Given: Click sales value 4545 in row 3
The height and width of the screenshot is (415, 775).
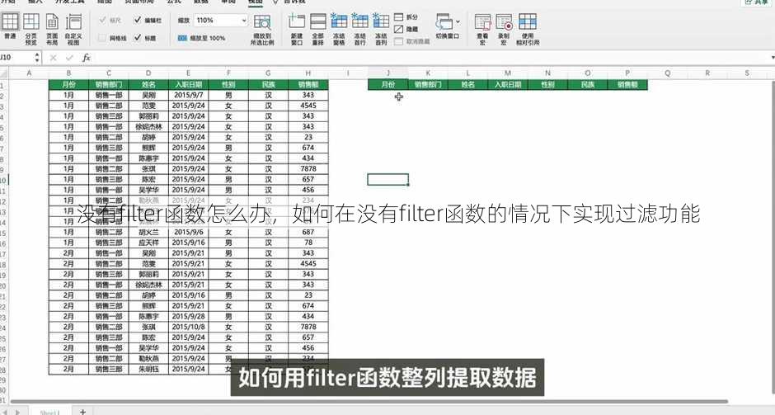Looking at the screenshot, I should click(x=308, y=106).
